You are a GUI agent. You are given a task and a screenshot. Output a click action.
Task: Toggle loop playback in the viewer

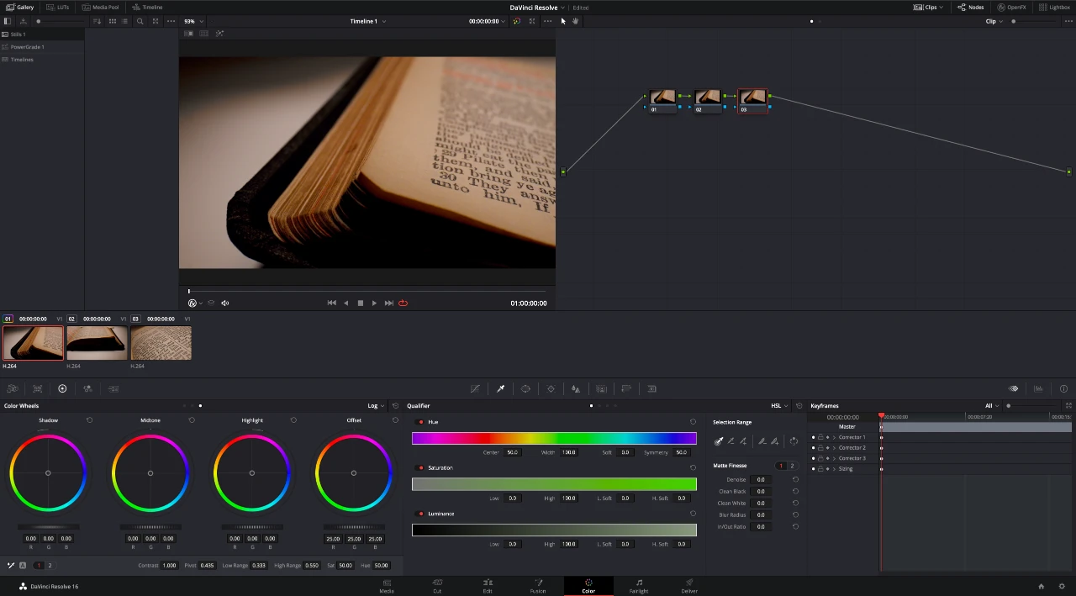coord(403,303)
